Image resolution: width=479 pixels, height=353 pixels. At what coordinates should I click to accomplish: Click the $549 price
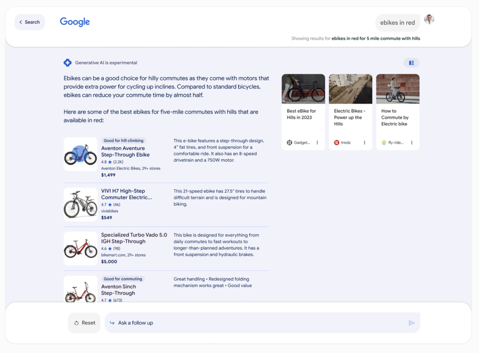[107, 218]
